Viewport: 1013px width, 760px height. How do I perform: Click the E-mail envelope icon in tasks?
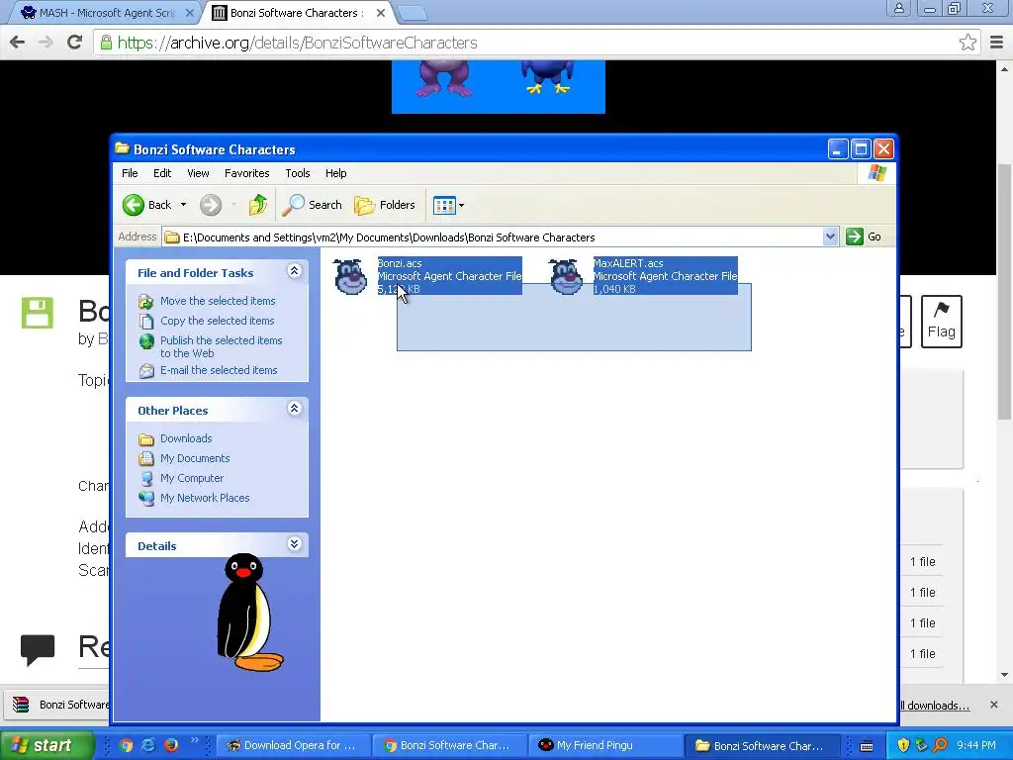click(x=146, y=371)
